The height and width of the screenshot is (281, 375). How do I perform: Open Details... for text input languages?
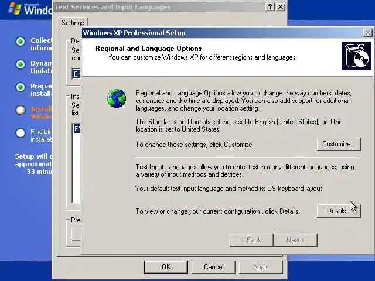(x=339, y=211)
